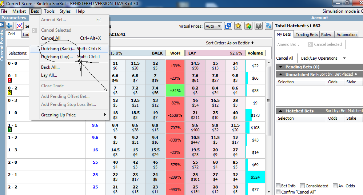Image resolution: width=363 pixels, height=195 pixels.
Task: Select Dutching (Back)... menu entry
Action: 69,49
